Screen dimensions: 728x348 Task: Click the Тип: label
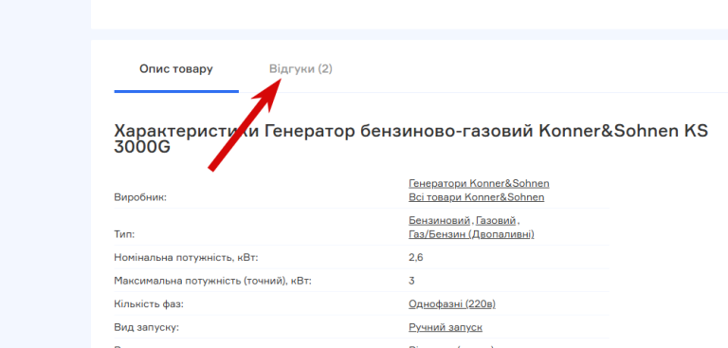coord(124,234)
